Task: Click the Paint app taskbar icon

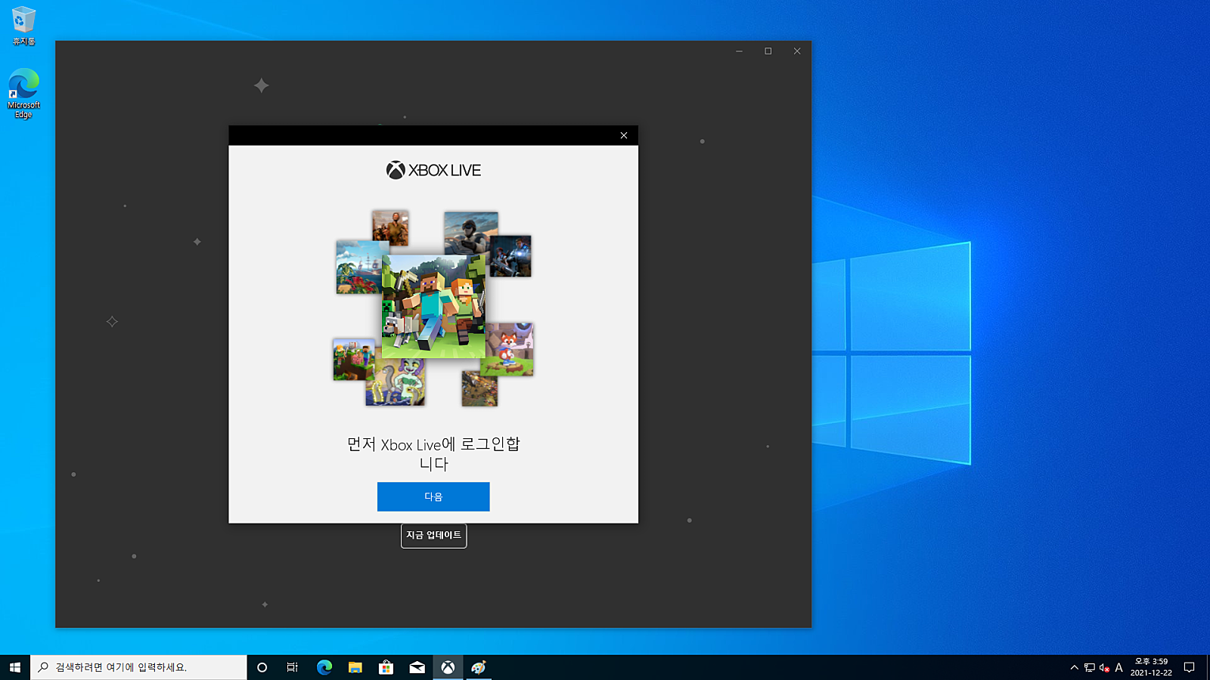Action: pyautogui.click(x=479, y=667)
